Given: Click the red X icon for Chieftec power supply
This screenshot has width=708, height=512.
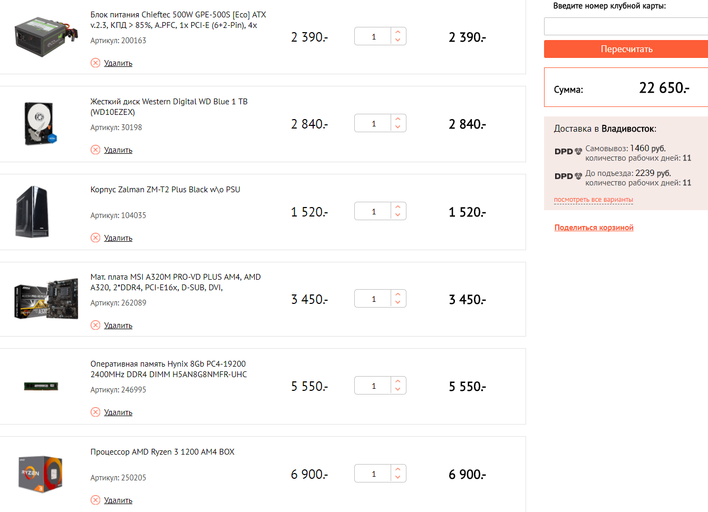Looking at the screenshot, I should tap(95, 63).
